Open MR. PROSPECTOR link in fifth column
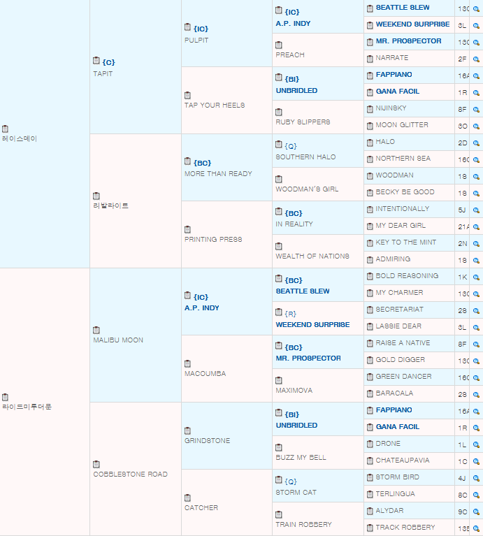The height and width of the screenshot is (536, 483). pyautogui.click(x=408, y=41)
